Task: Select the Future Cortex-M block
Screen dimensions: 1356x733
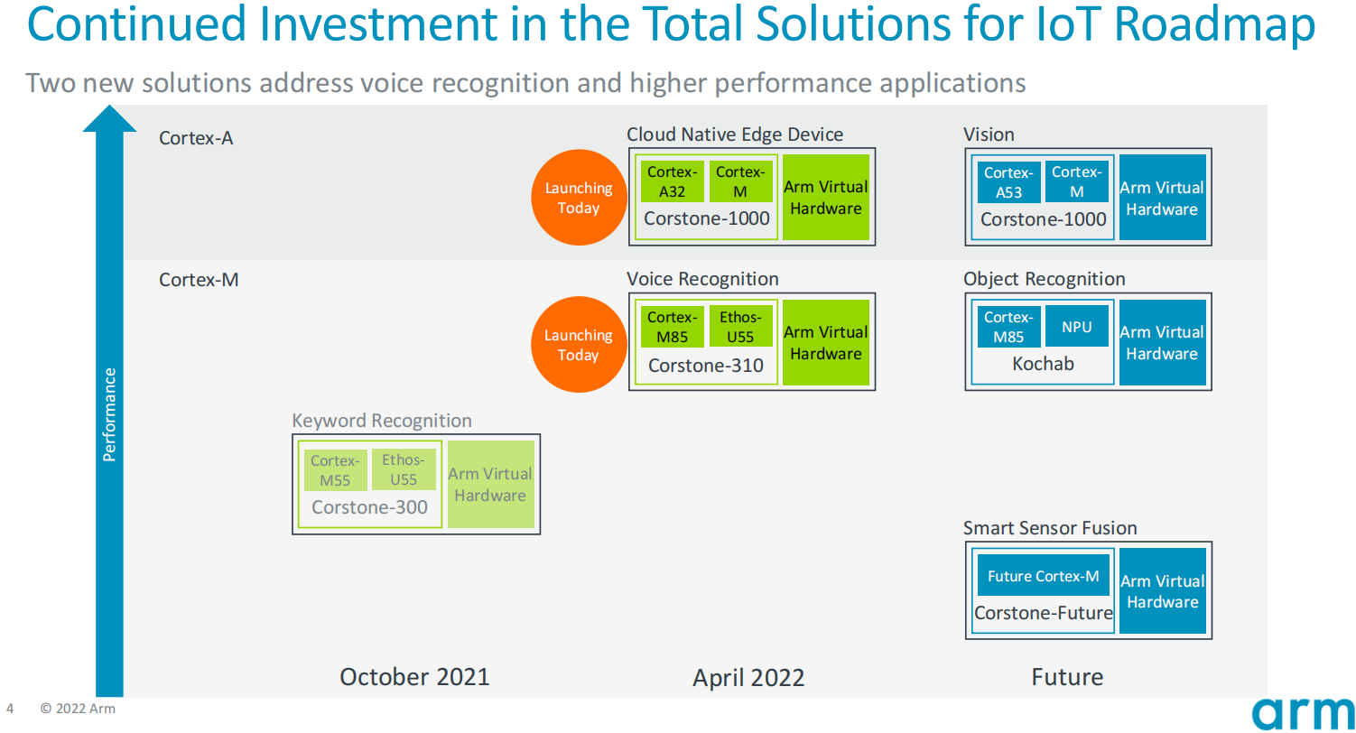Action: (1044, 576)
